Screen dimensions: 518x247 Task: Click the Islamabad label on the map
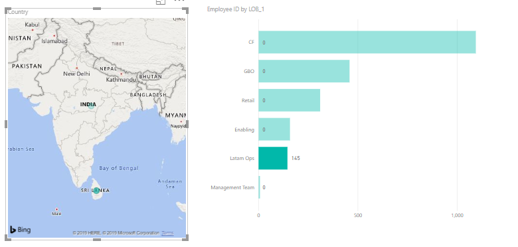click(54, 41)
